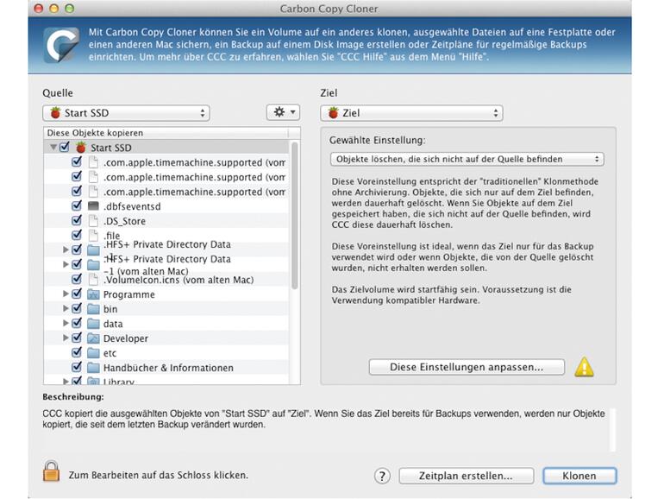Click the .DS_Store file icon

(x=93, y=221)
